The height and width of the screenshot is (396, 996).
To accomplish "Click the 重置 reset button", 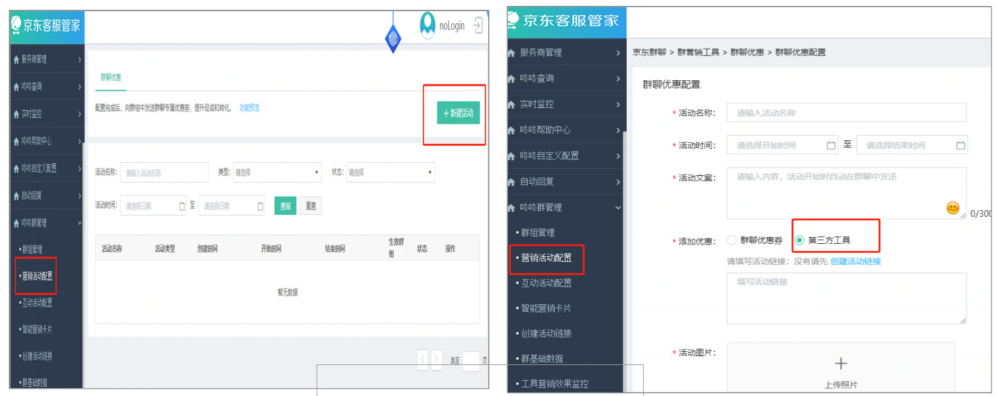I will [x=311, y=206].
